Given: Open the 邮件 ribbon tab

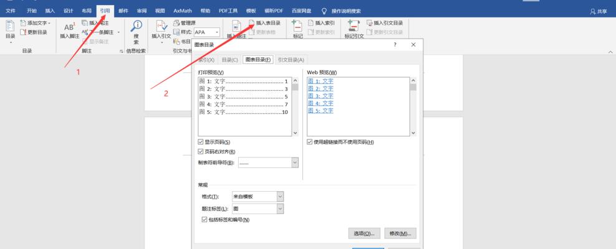Looking at the screenshot, I should point(123,11).
